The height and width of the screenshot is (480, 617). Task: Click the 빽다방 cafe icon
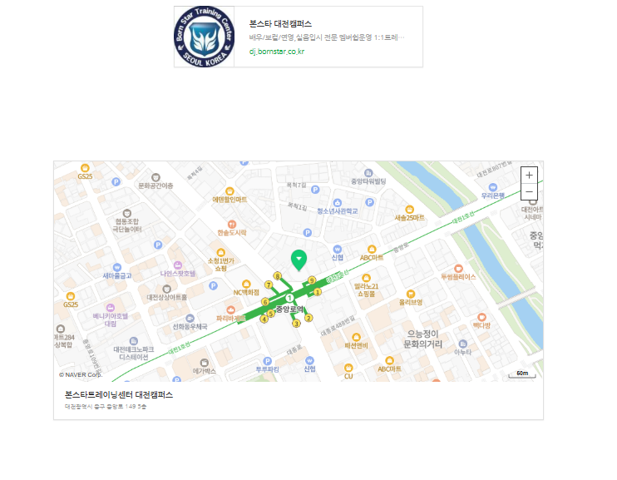[x=482, y=317]
